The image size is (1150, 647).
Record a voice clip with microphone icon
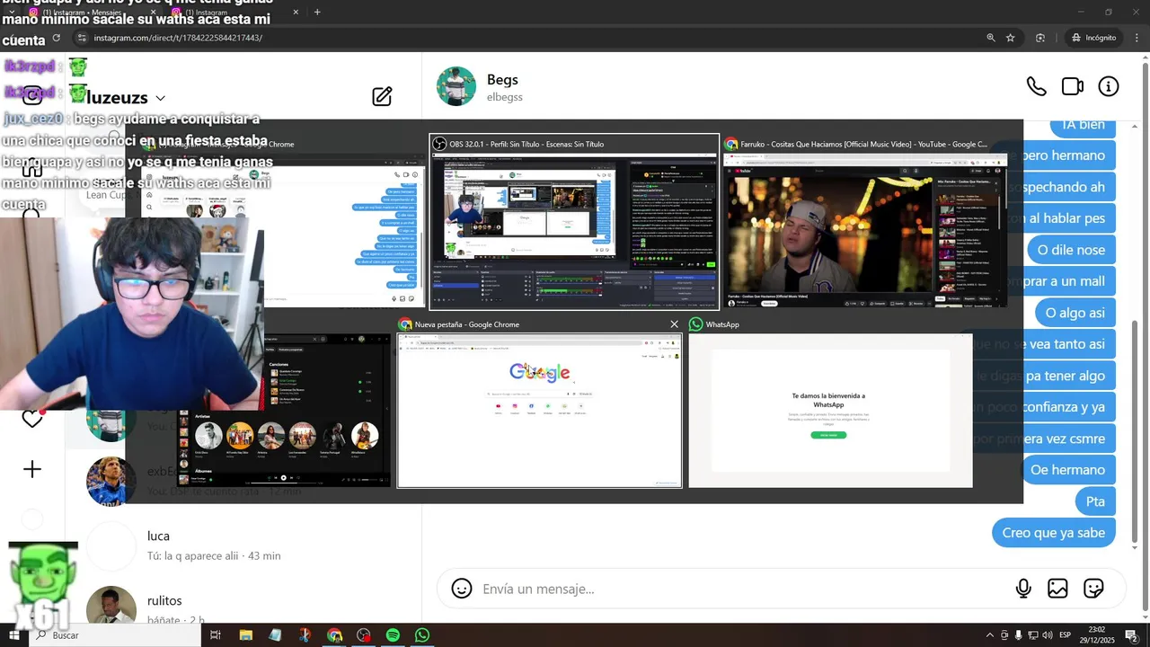tap(1023, 589)
